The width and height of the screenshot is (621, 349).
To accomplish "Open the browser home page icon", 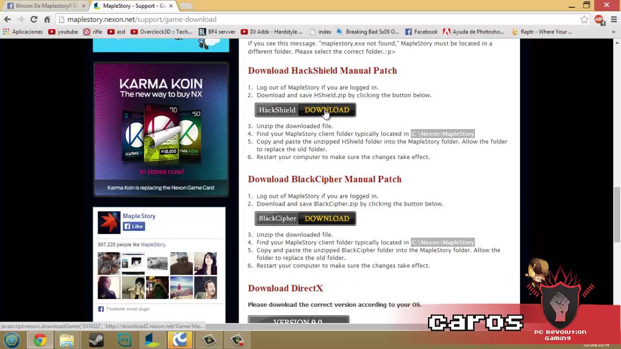I will click(x=47, y=19).
